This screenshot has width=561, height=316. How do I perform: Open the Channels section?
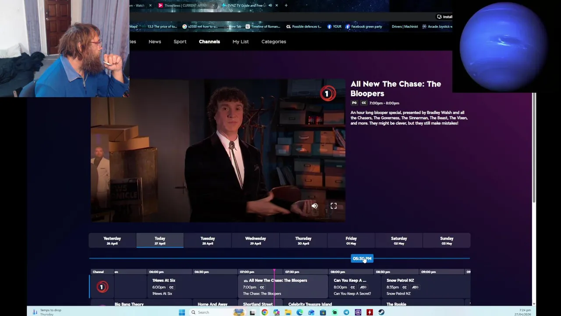209,42
